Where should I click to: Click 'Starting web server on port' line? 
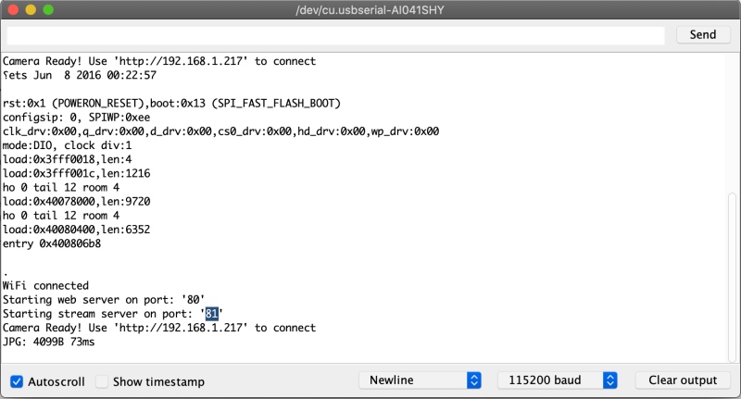pos(104,300)
